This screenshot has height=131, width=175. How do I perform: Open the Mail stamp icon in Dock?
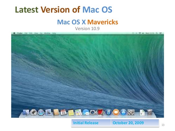49,112
